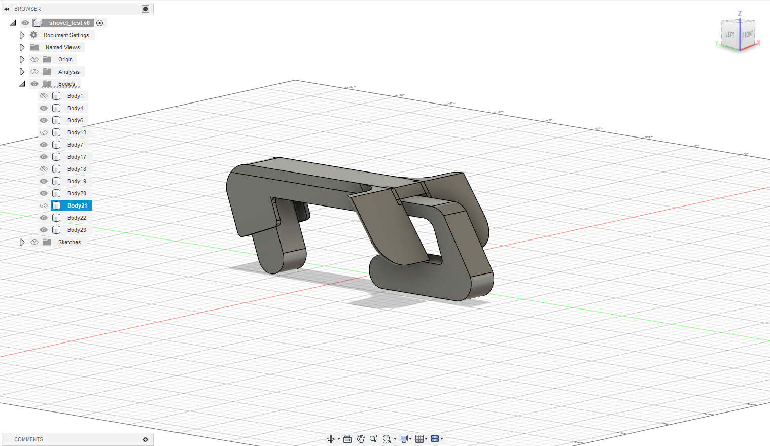770x446 pixels.
Task: Expand the Origin node
Action: click(x=22, y=59)
